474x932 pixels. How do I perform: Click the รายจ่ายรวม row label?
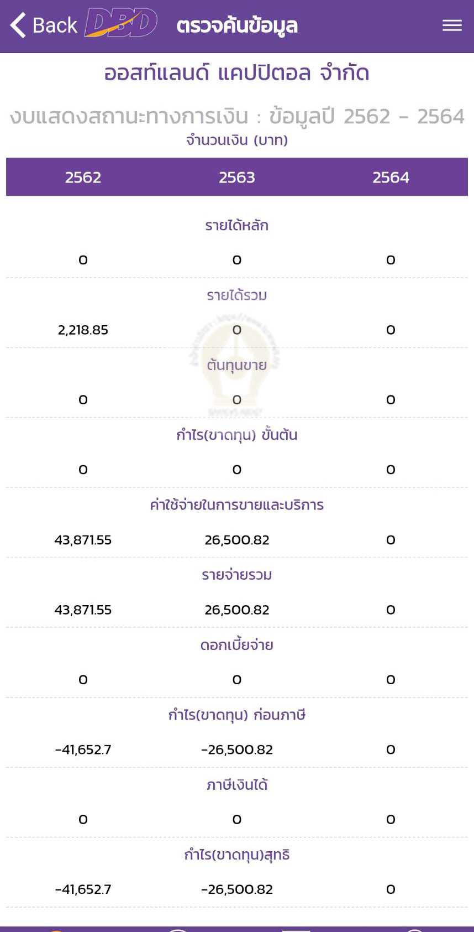(237, 575)
